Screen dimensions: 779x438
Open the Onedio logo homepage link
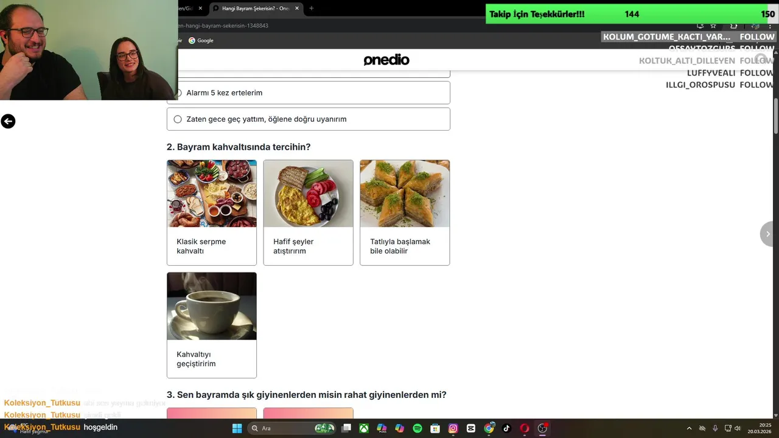386,60
